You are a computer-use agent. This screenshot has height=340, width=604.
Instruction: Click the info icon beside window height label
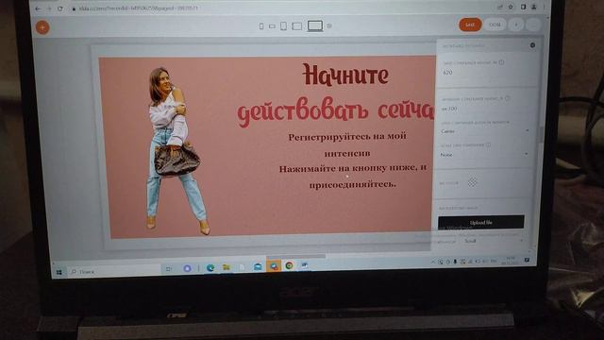click(x=508, y=98)
